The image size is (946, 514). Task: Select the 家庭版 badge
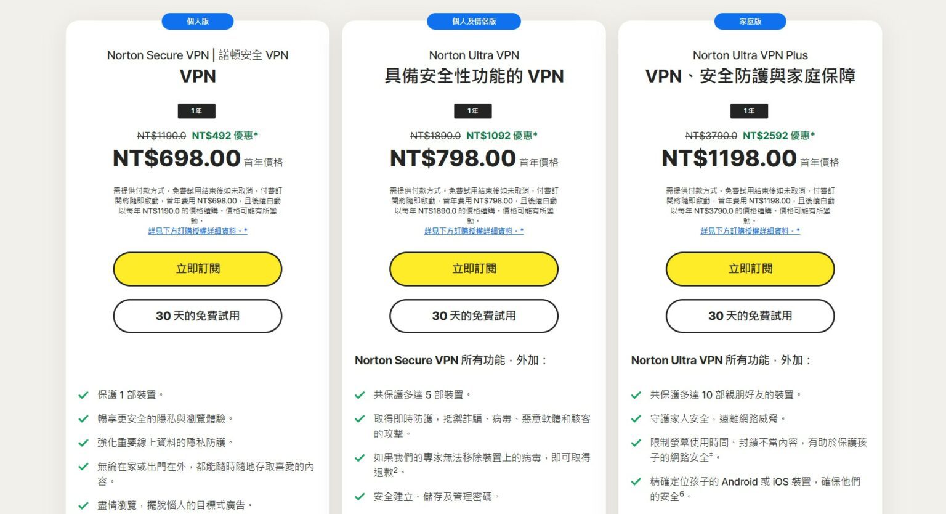pyautogui.click(x=749, y=21)
